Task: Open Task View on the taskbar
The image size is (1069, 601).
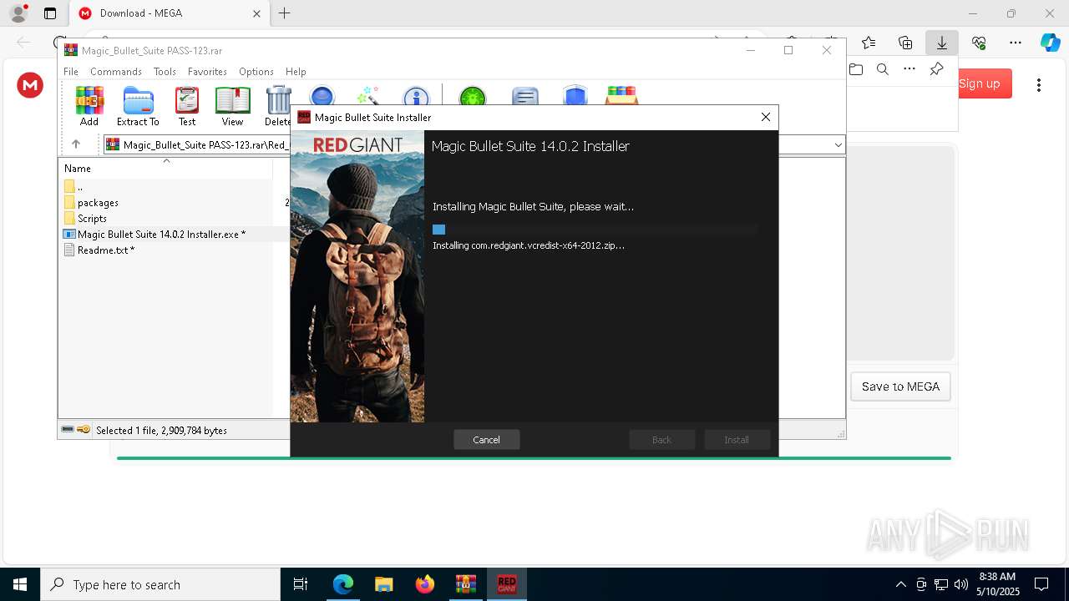Action: (301, 584)
